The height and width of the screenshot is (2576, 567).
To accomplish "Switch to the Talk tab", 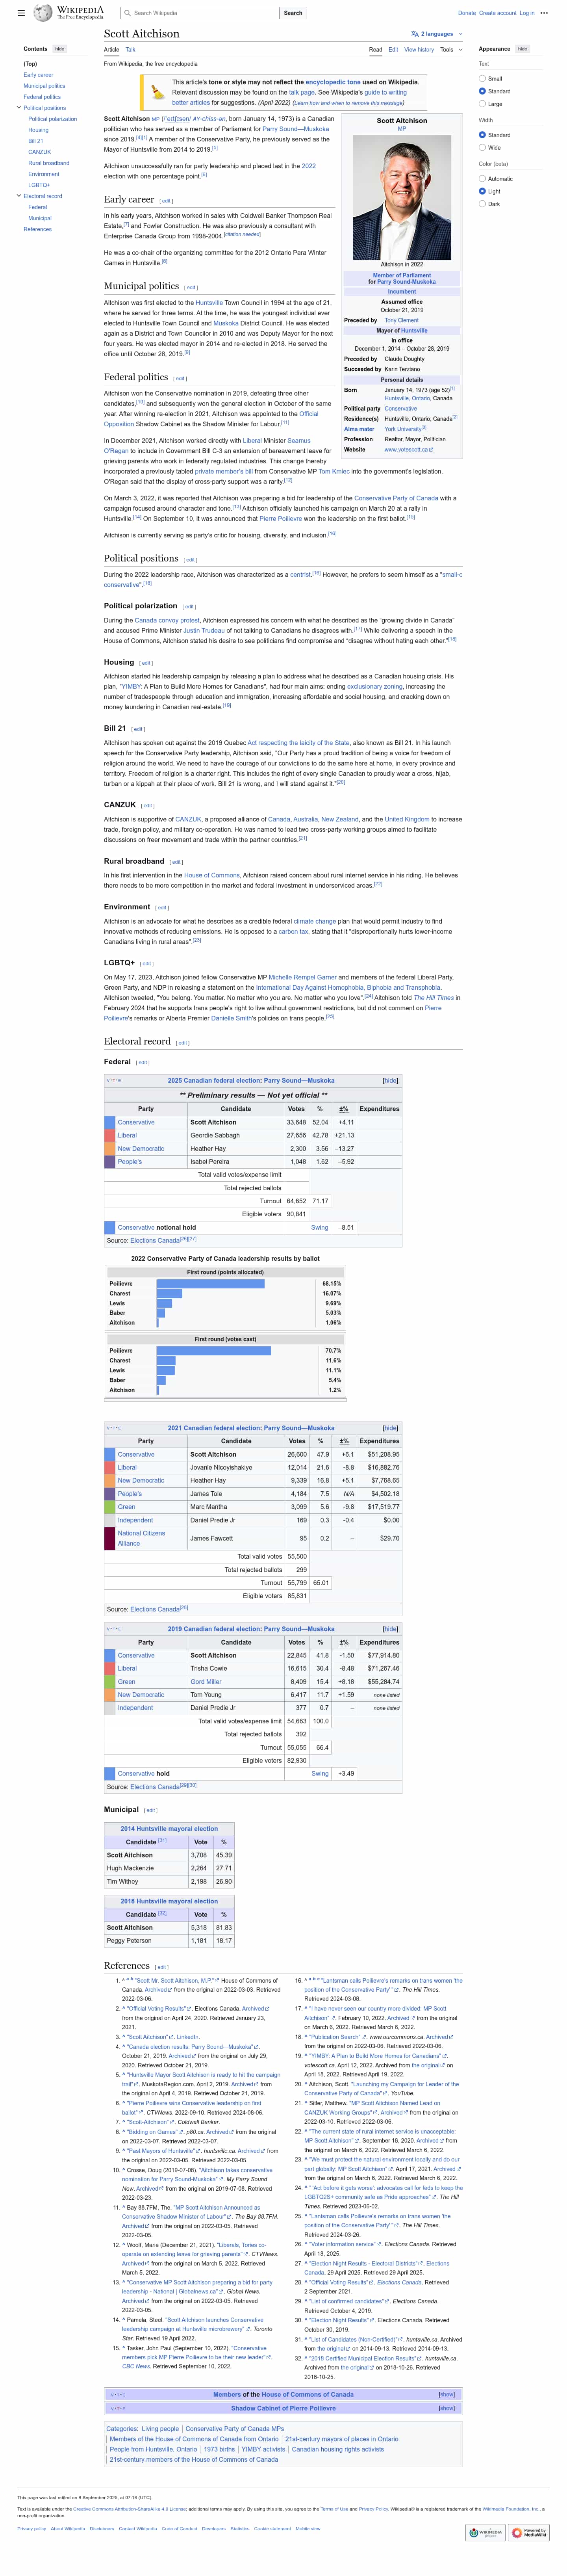I will click(x=130, y=49).
